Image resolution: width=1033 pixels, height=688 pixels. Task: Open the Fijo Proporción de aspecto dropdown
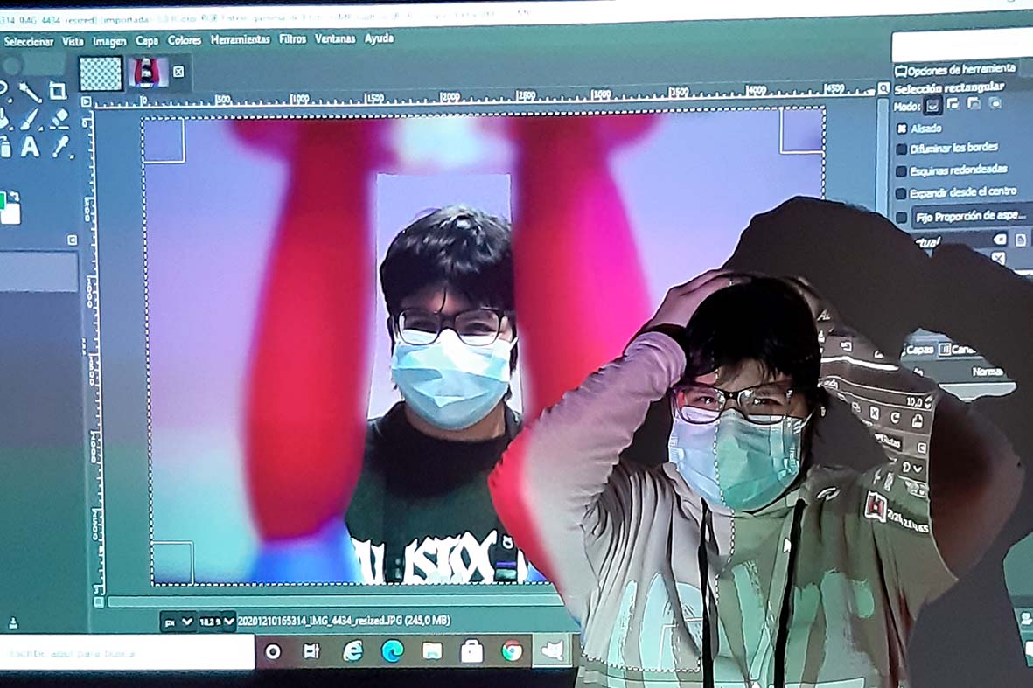pyautogui.click(x=971, y=216)
